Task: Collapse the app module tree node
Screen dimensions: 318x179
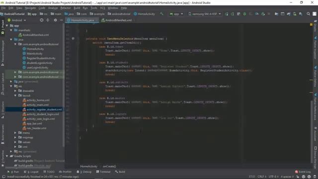Action: pos(7,25)
